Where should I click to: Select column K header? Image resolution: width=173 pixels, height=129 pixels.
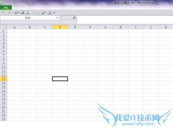pos(166,27)
